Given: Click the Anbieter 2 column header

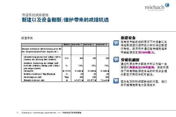Looking at the screenshot, I should [90, 45].
